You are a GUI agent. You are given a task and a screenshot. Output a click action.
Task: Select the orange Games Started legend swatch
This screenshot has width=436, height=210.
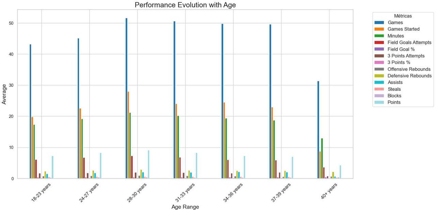click(380, 29)
